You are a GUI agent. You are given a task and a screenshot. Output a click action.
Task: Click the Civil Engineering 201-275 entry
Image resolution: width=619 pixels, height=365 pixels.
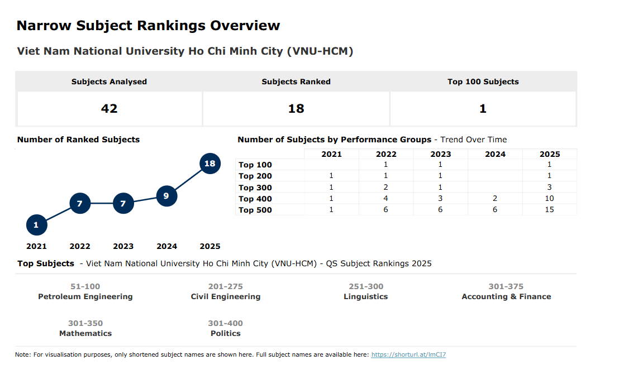tap(226, 291)
